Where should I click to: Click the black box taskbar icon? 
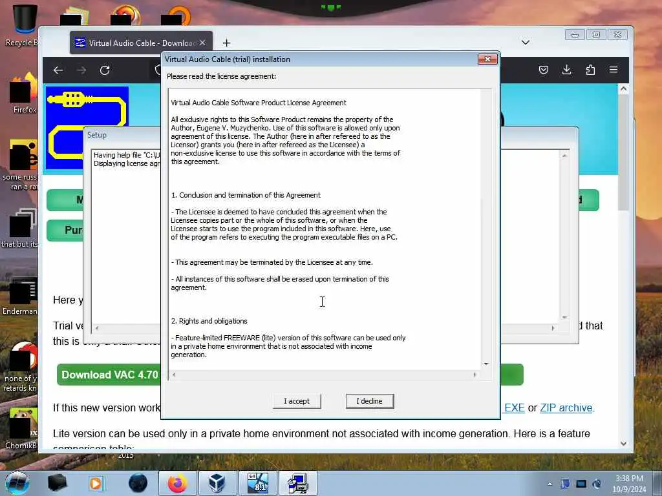(x=57, y=483)
